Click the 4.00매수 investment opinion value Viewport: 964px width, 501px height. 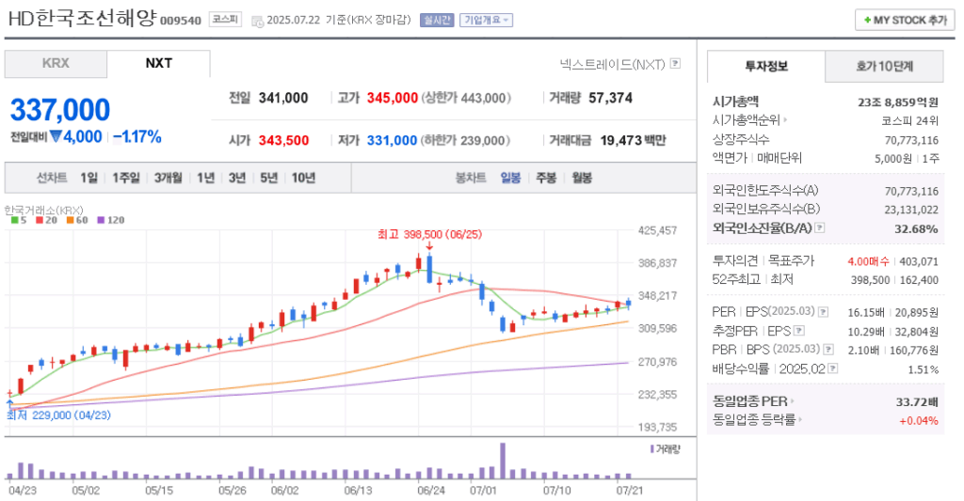point(868,261)
